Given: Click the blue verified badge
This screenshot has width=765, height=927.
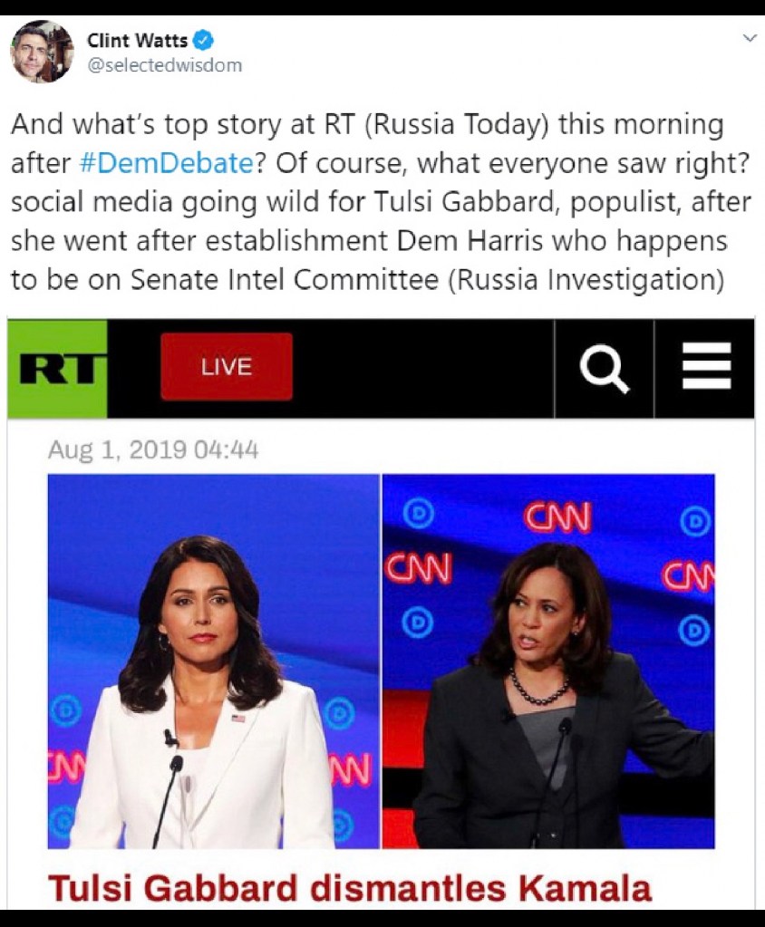Looking at the screenshot, I should click(204, 40).
